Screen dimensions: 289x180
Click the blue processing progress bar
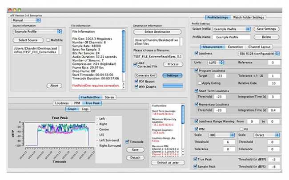click(x=173, y=86)
